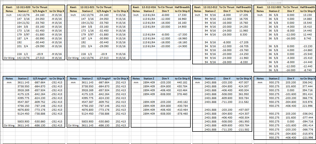Screen dimensions: 316x144
Task: Select the positive 303.784 cell
Action: pyautogui.click(x=244, y=98)
